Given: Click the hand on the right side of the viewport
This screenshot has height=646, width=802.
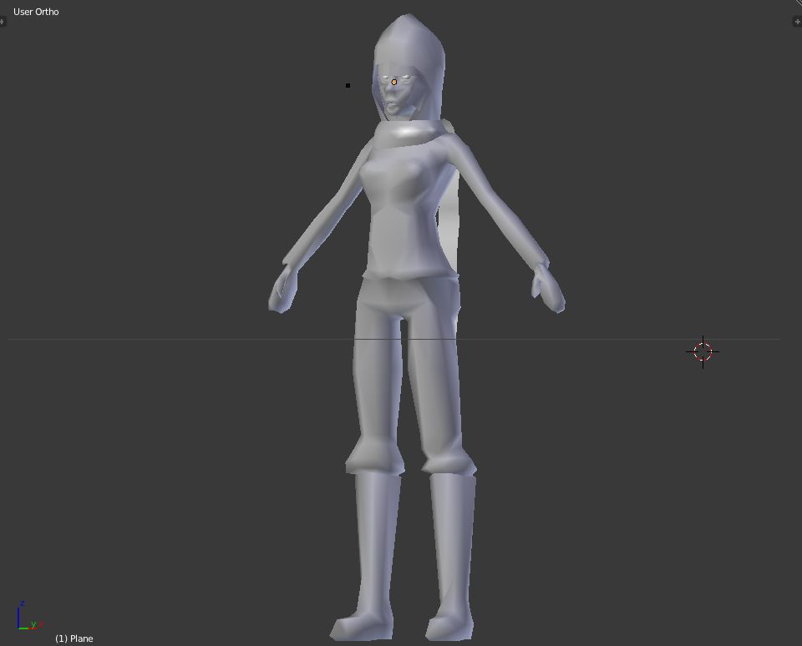Looking at the screenshot, I should click(548, 289).
